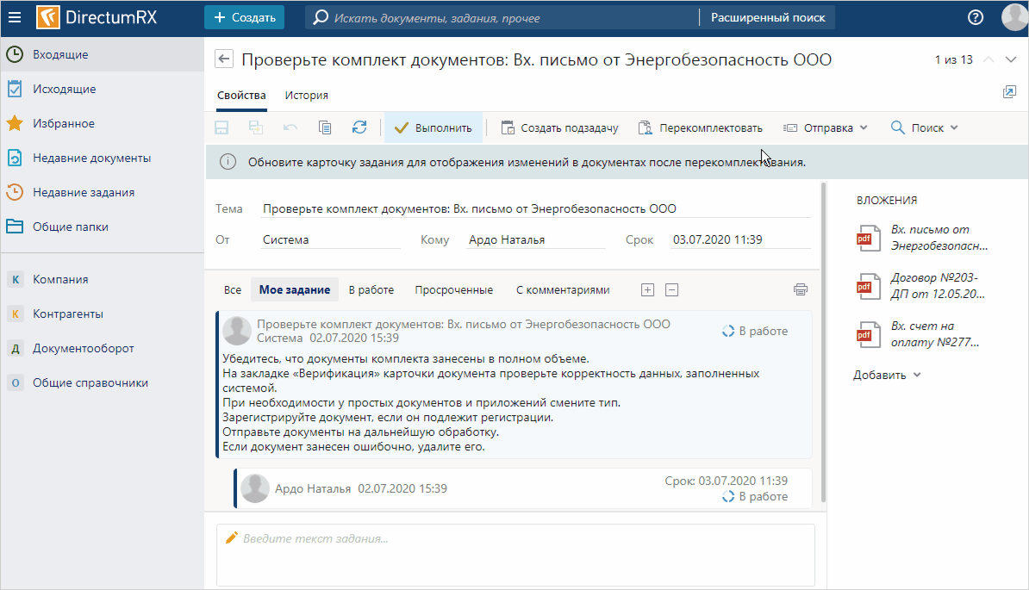This screenshot has width=1029, height=590.
Task: Go to previous task with up chevron
Action: click(x=988, y=59)
